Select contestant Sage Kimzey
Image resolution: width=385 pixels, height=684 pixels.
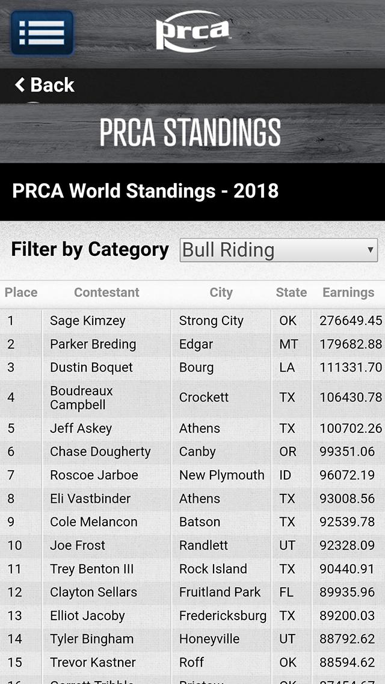pyautogui.click(x=88, y=321)
